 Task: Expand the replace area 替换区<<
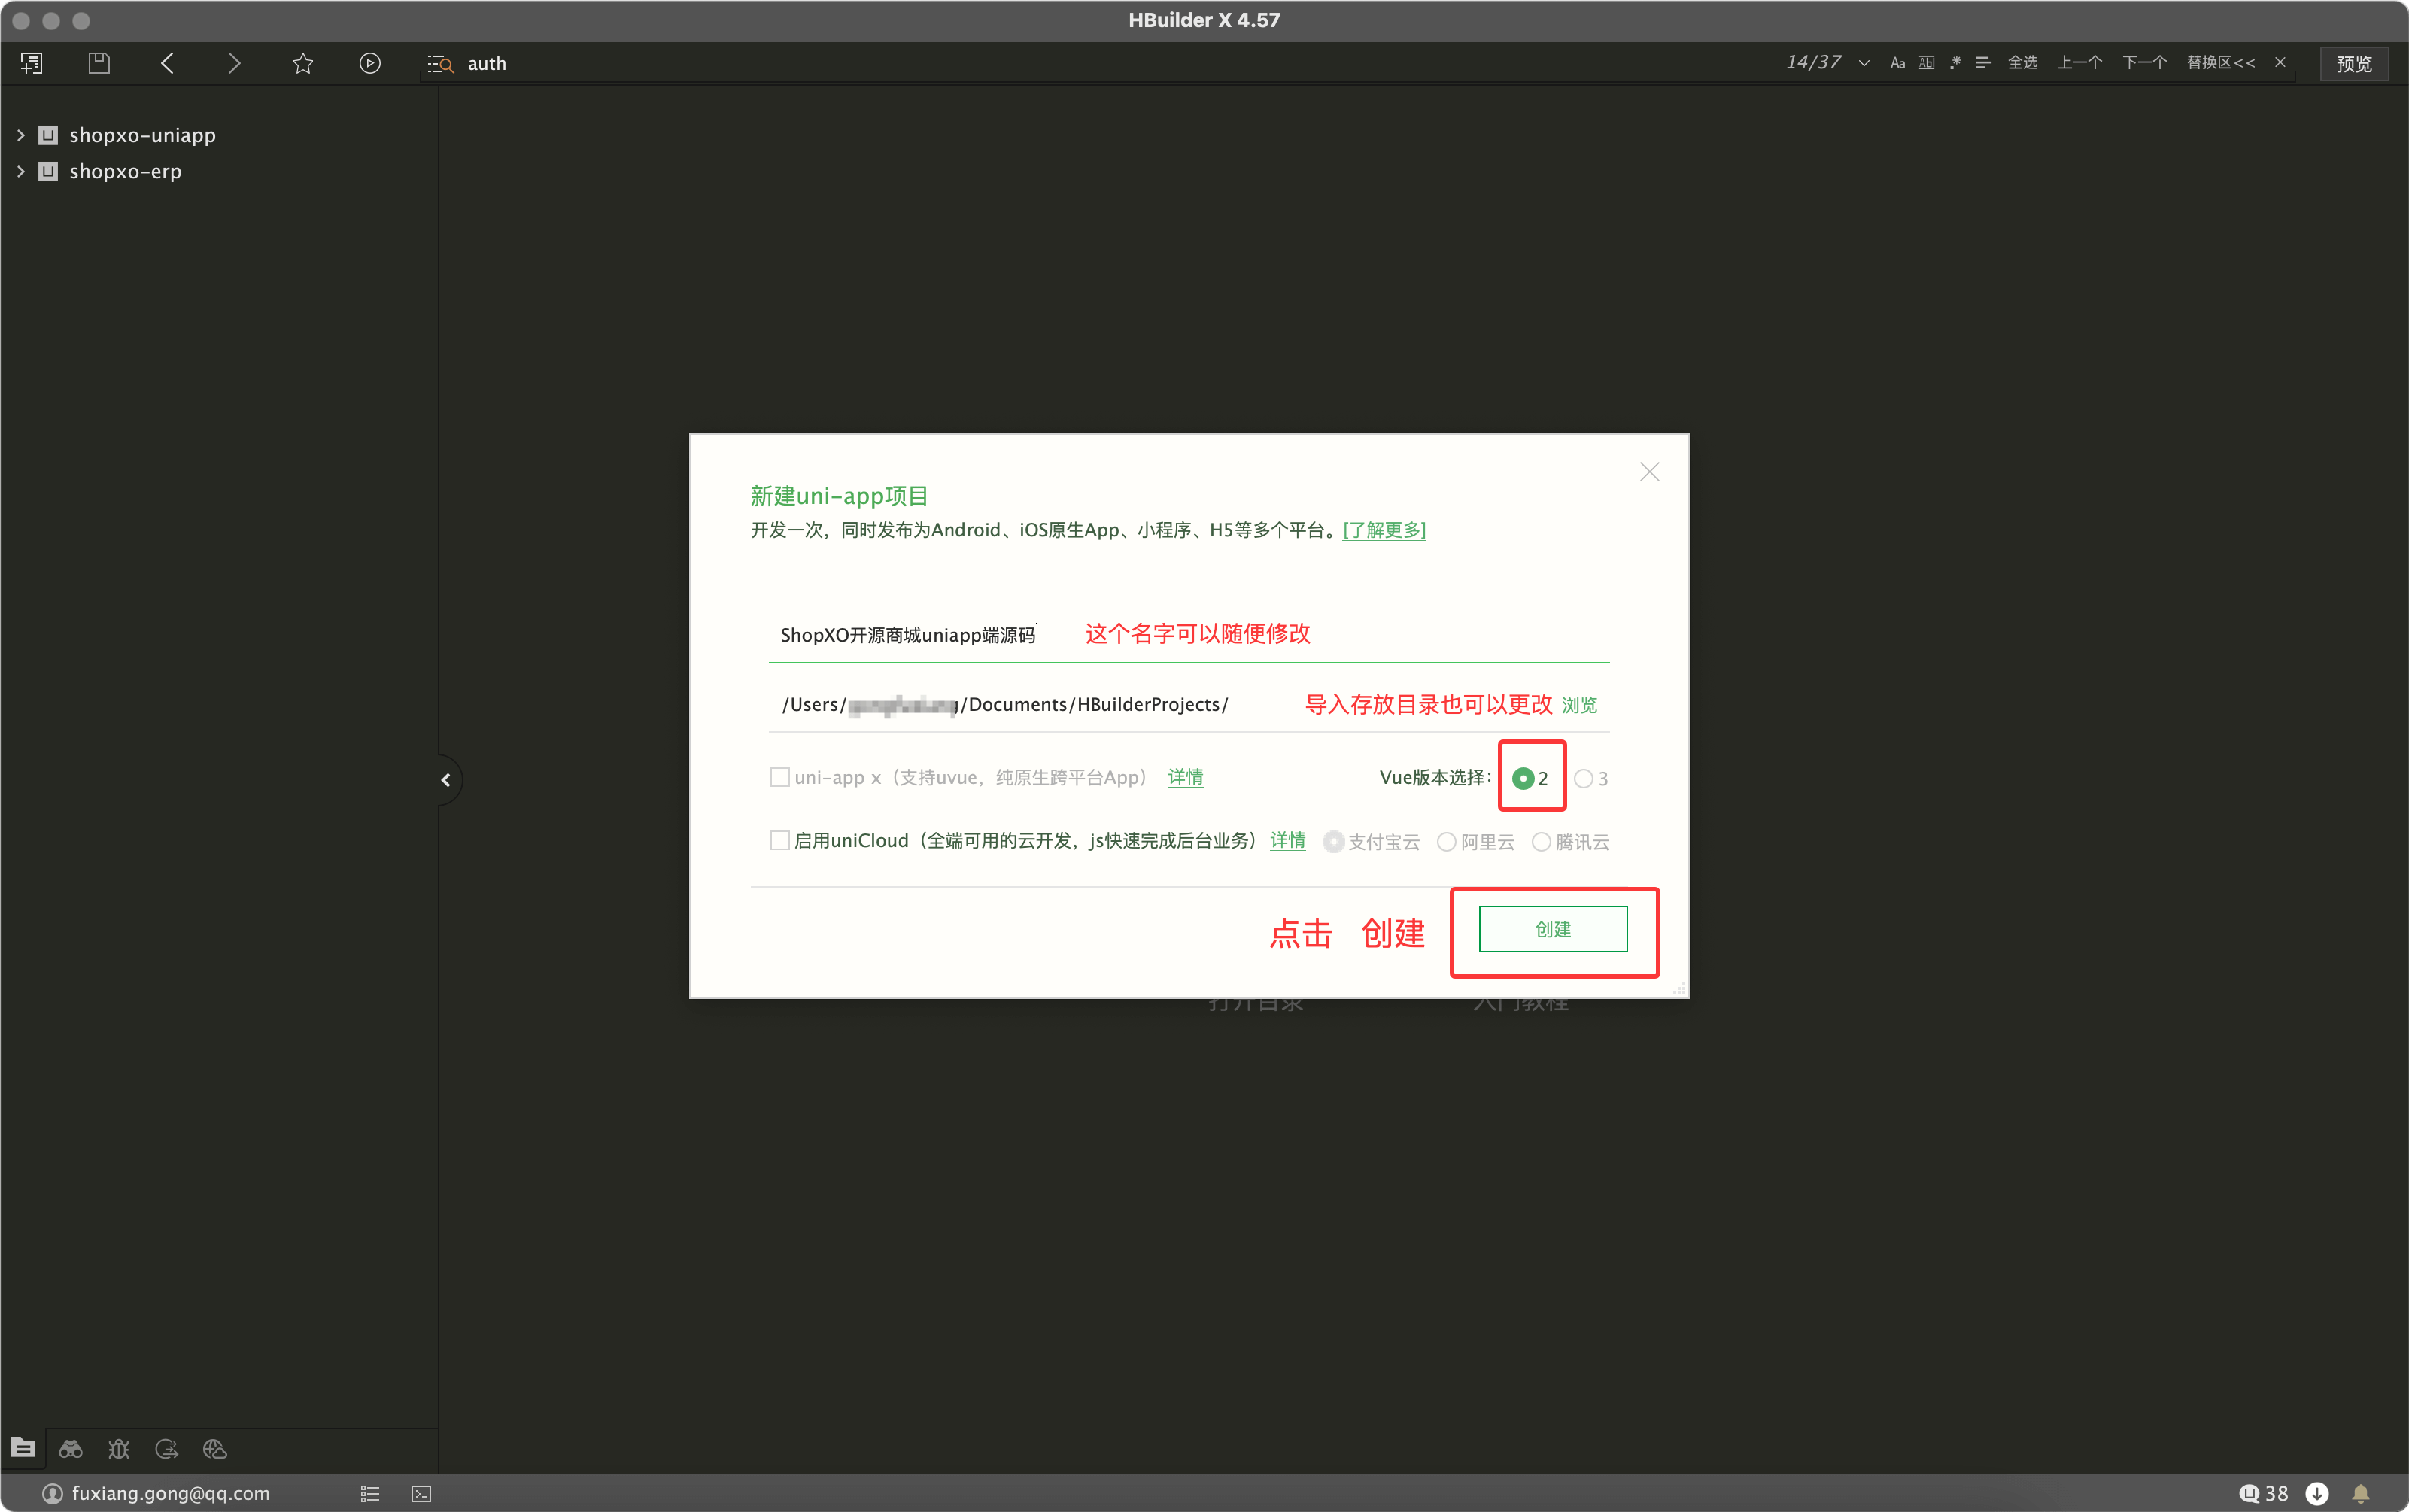pyautogui.click(x=2220, y=62)
